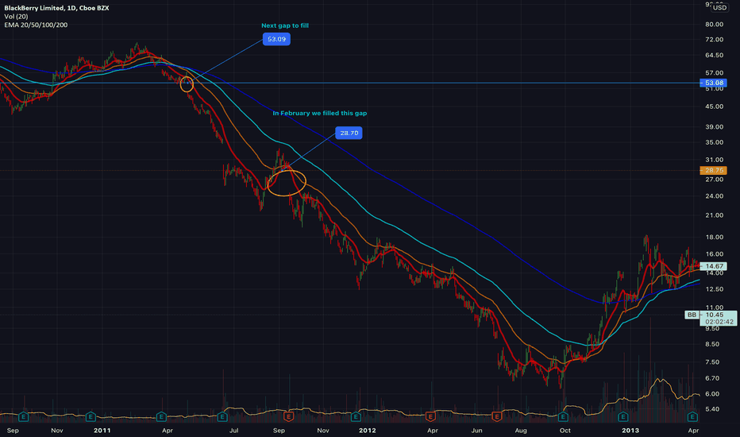The height and width of the screenshot is (437, 740).
Task: Click the orange 28.75 price tag
Action: (x=714, y=170)
